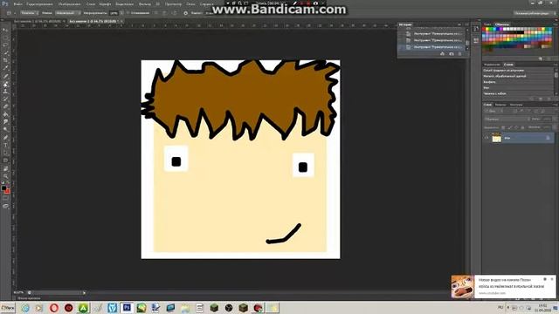Toggle Quick Mask mode in toolbox
Viewport: 559px width, 314px height.
5,199
